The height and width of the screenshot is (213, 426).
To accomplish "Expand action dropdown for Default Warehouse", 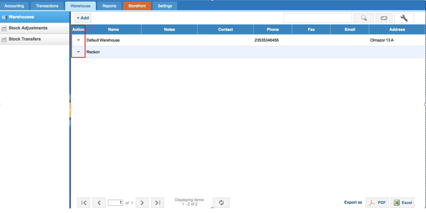I will (x=78, y=40).
